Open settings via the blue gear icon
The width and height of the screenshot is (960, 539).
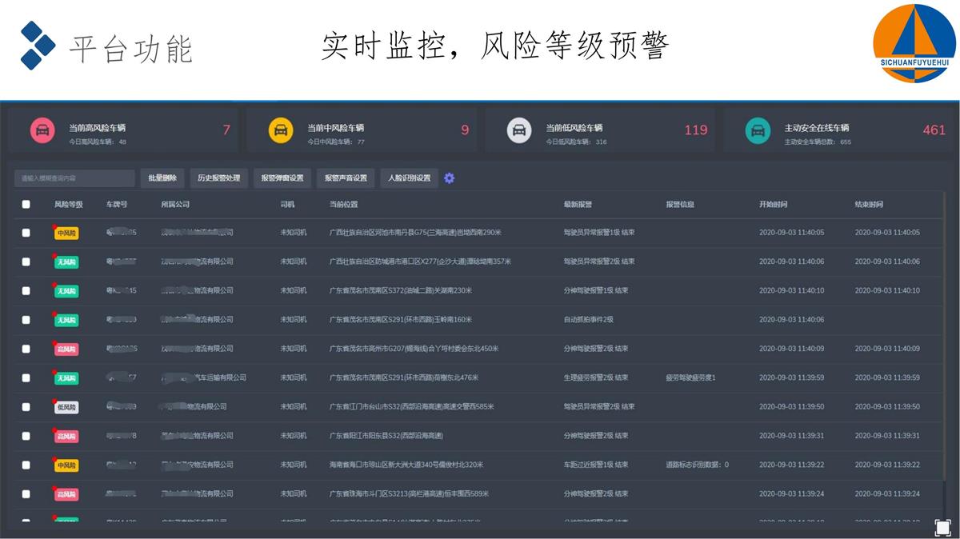point(449,178)
